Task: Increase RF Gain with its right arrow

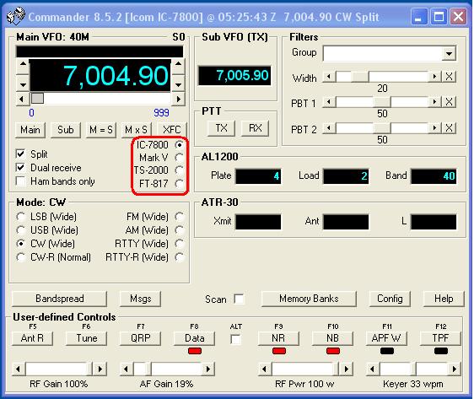Action: tap(100, 369)
